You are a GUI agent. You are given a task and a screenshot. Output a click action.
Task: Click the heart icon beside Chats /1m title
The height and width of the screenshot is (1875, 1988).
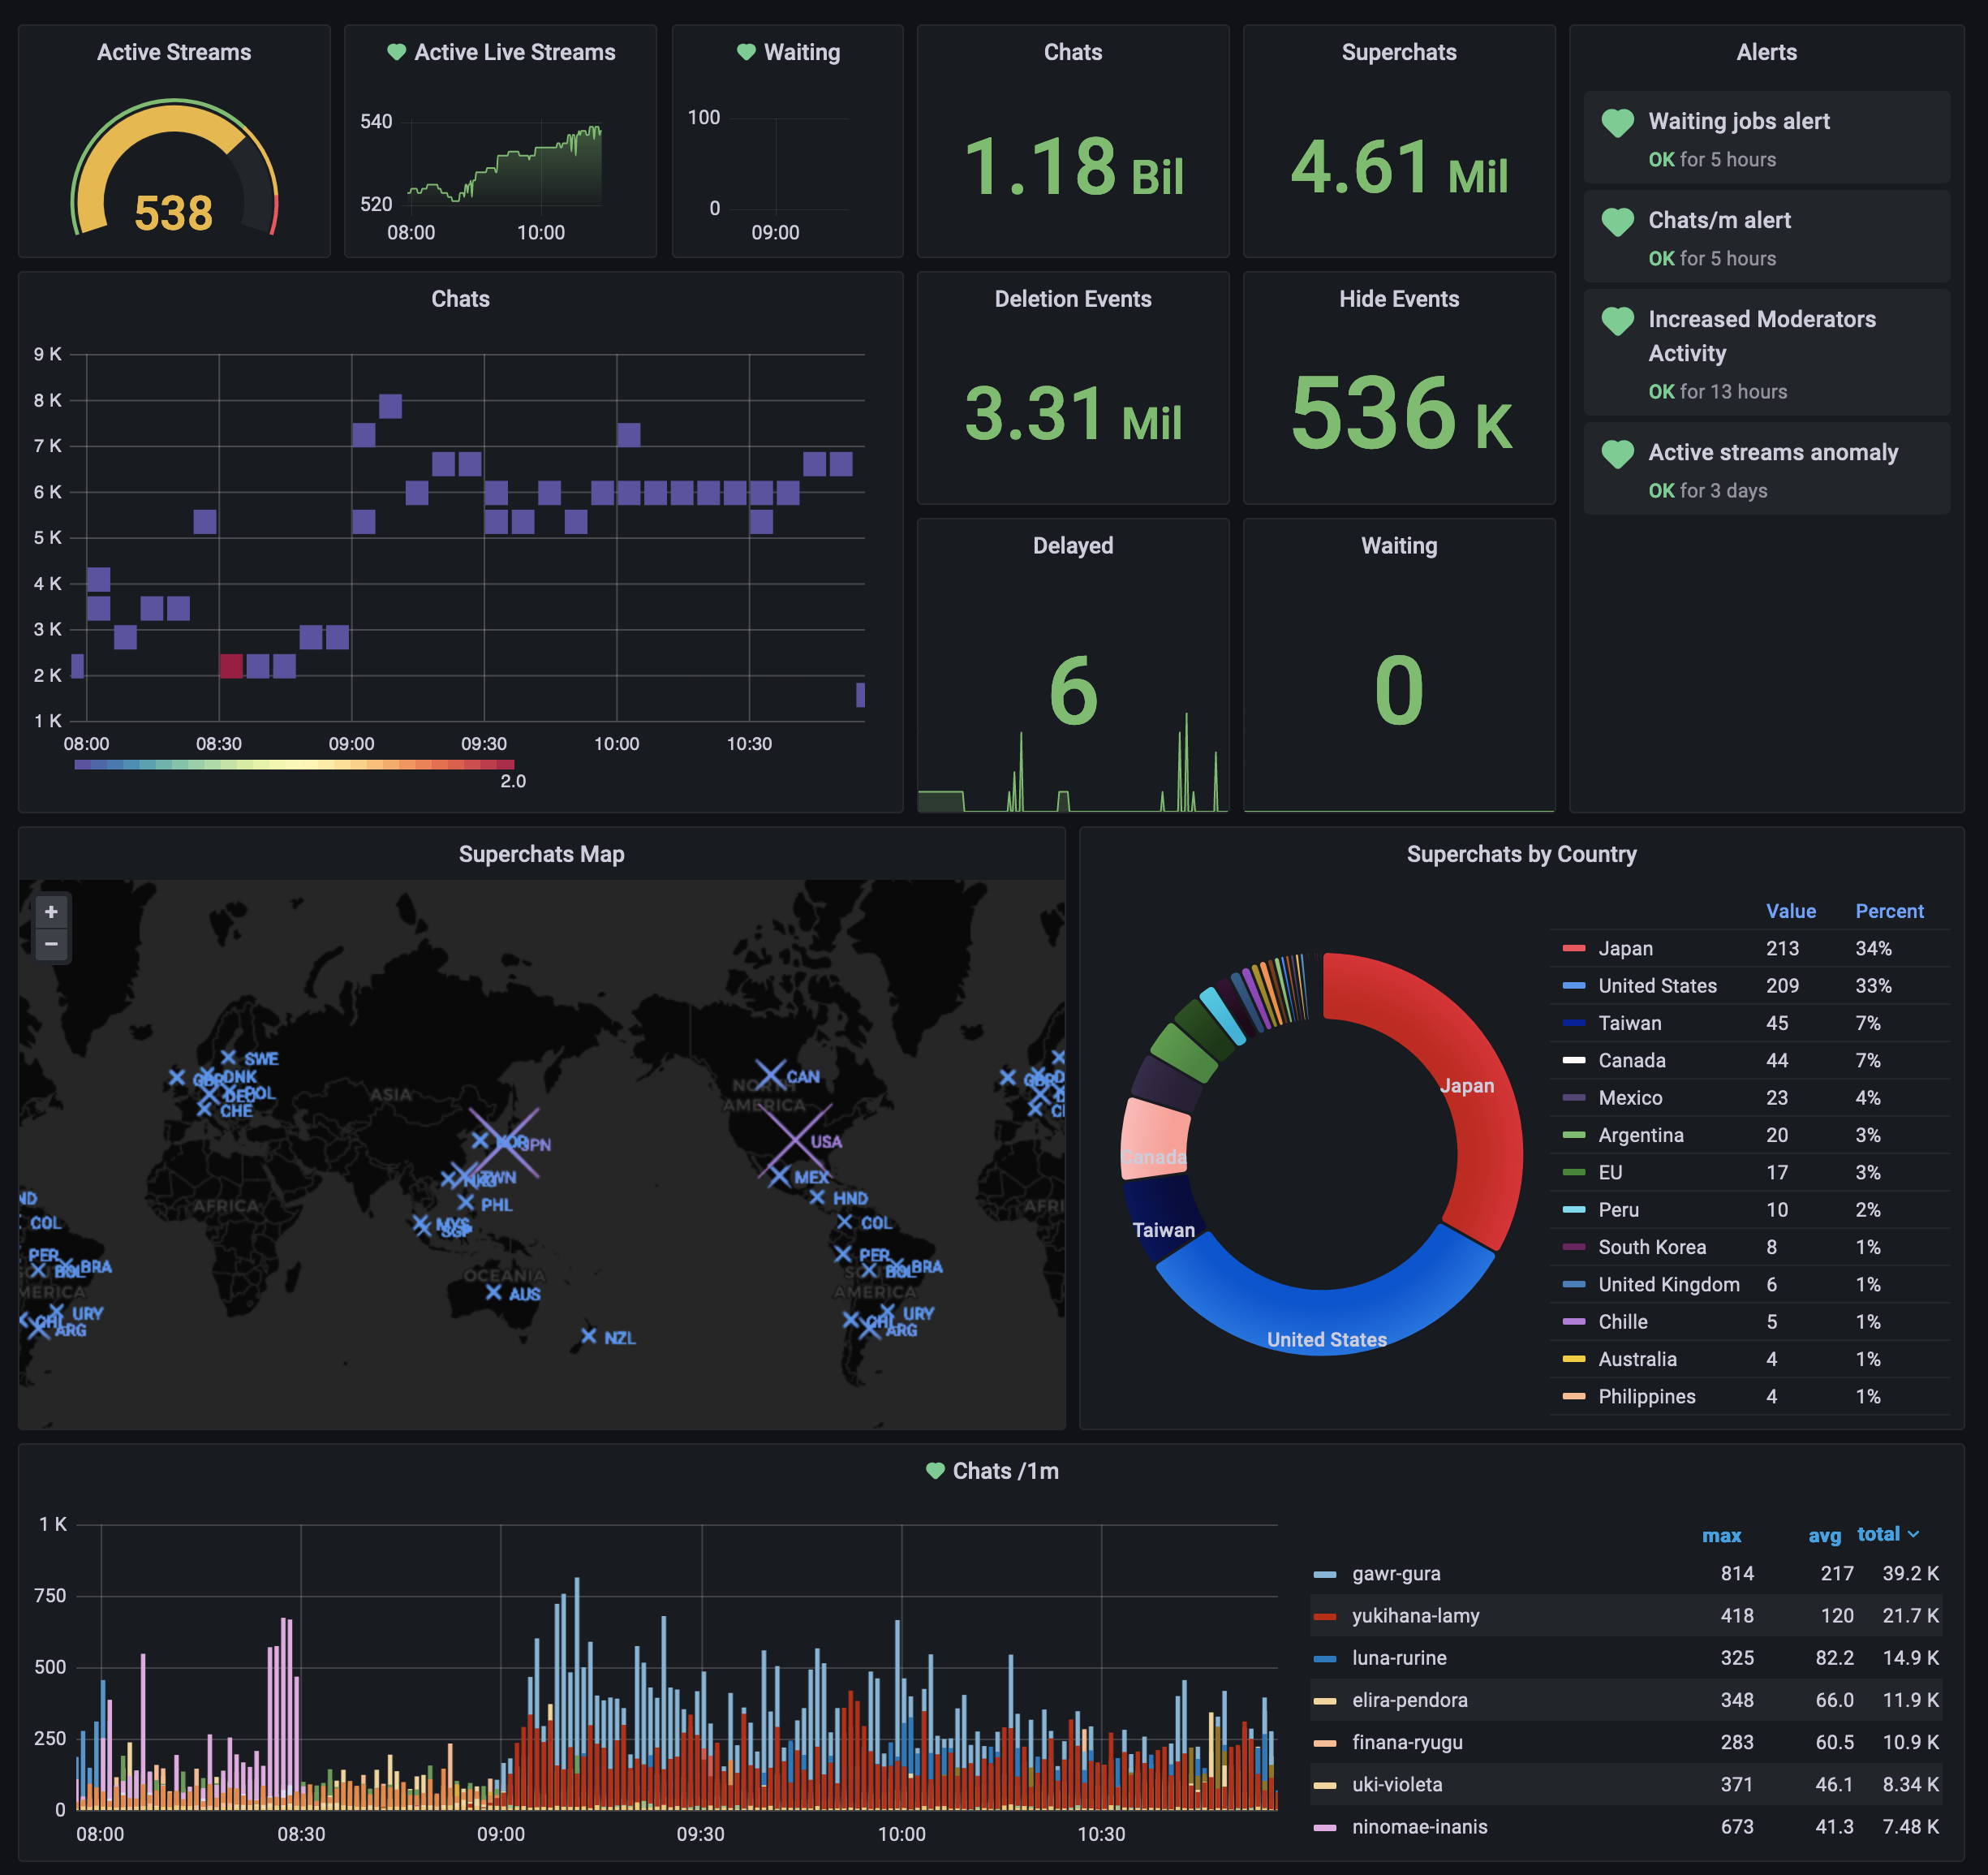[x=935, y=1471]
